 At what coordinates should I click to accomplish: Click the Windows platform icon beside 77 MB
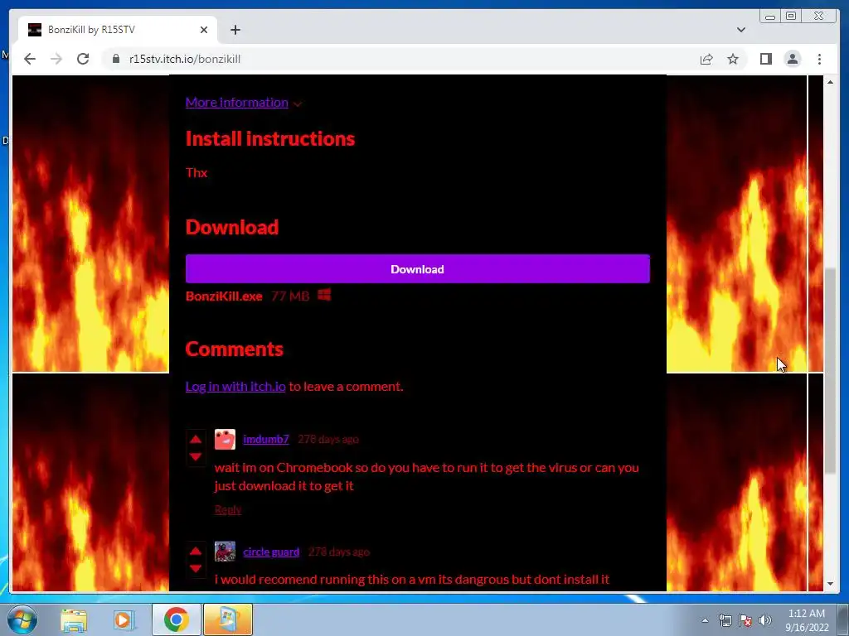coord(324,295)
